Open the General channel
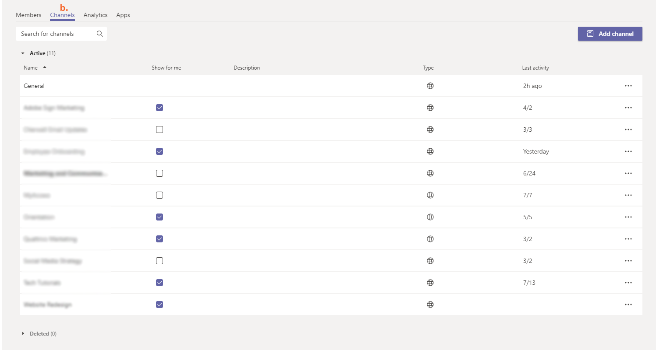 pyautogui.click(x=34, y=86)
